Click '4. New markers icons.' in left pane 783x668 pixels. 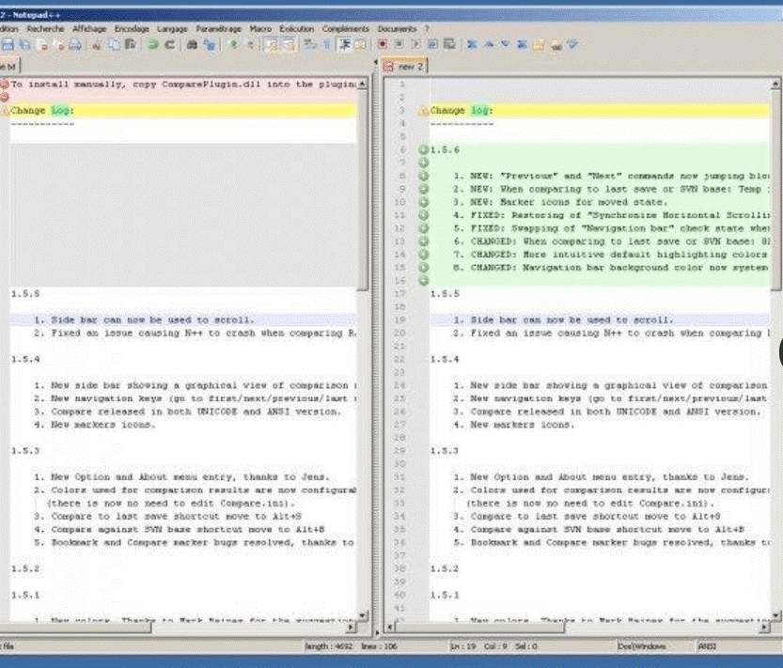(x=94, y=425)
